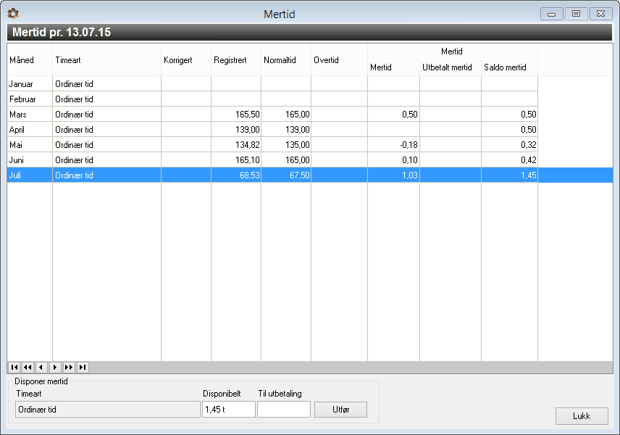Maximize the Mertid window
This screenshot has height=435, width=620.
(576, 14)
